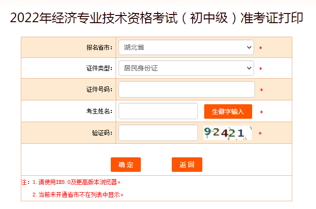Click the 证件号码 text input field
The height and width of the screenshot is (209, 316).
tap(186, 89)
